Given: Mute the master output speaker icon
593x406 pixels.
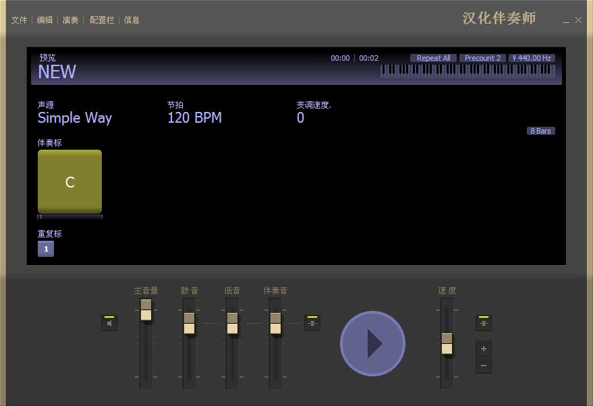Looking at the screenshot, I should [x=109, y=322].
